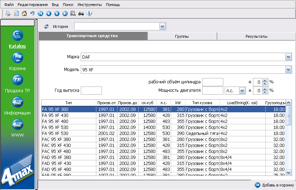The image size is (296, 190).
Task: Go to Home via house icon
Action: click(x=24, y=13)
